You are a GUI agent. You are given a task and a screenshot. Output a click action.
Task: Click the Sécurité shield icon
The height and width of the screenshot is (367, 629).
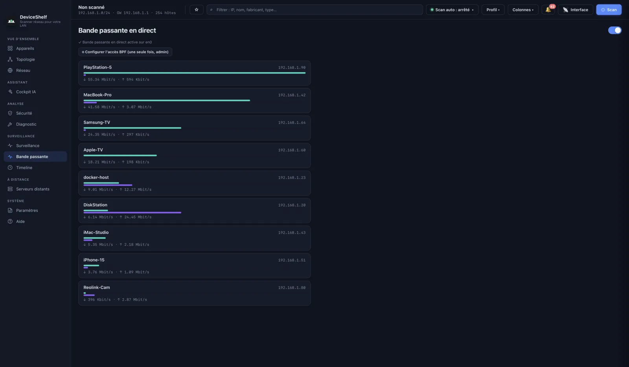pyautogui.click(x=10, y=113)
